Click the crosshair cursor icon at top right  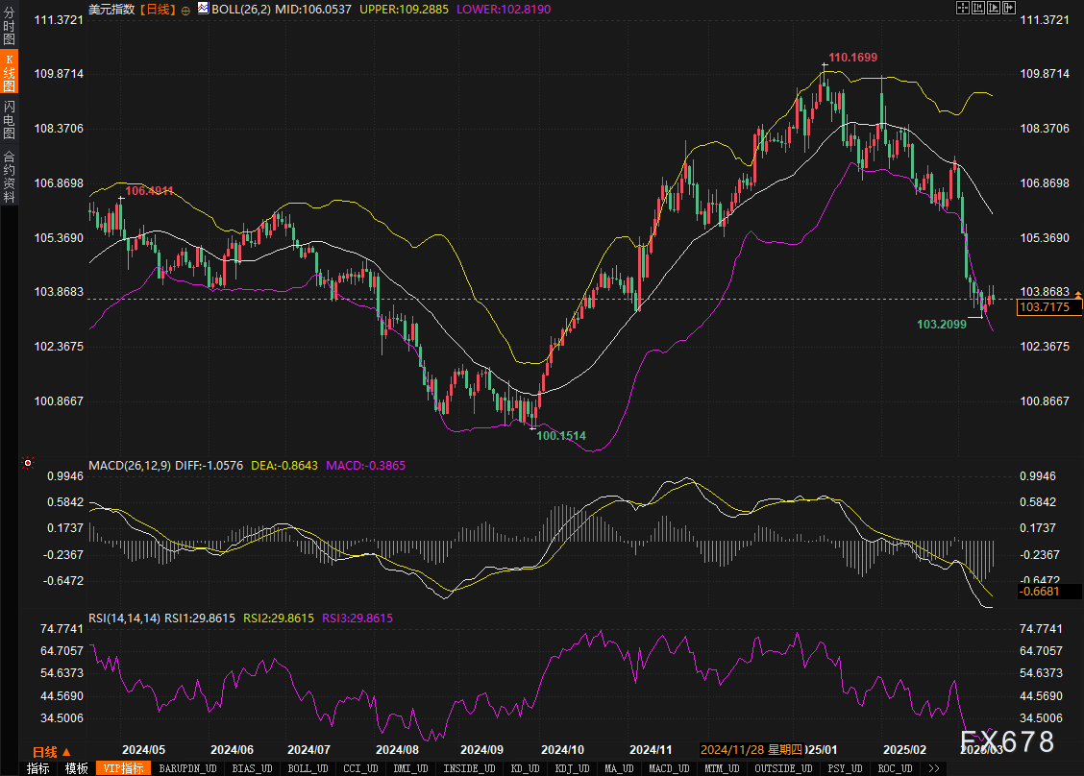(x=963, y=8)
